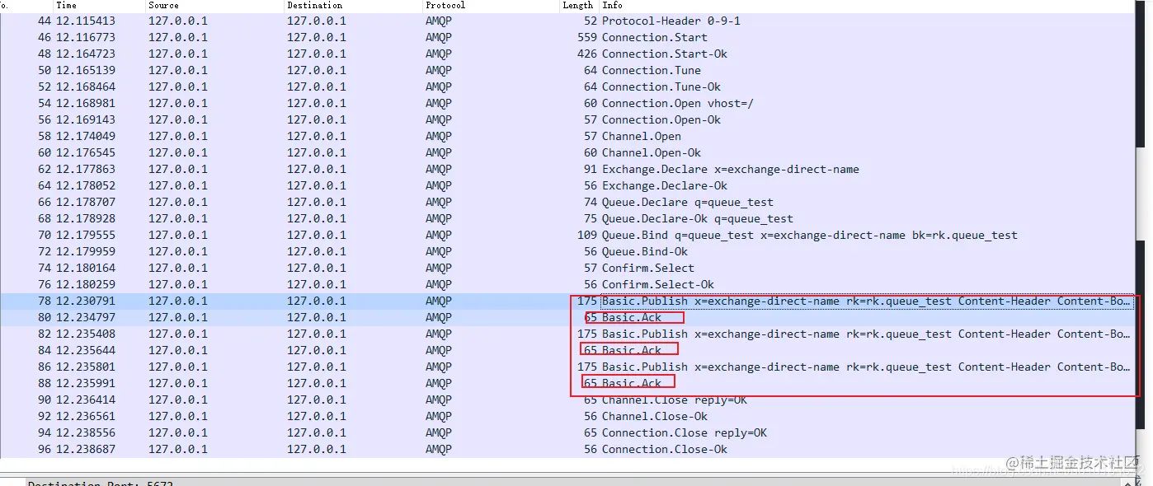1153x486 pixels.
Task: Select the 'Connection.Tune-Ok' packet info
Action: [661, 86]
